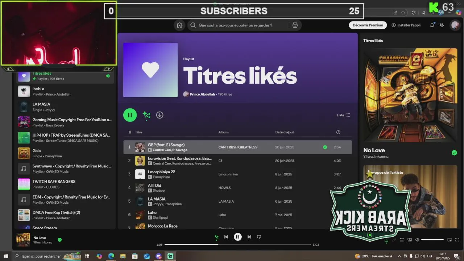Open Titres likés in the sidebar
The width and height of the screenshot is (464, 261).
(65, 76)
